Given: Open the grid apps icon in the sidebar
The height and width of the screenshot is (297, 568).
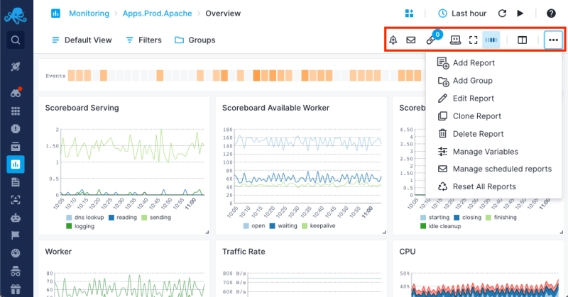Looking at the screenshot, I should coord(15,111).
